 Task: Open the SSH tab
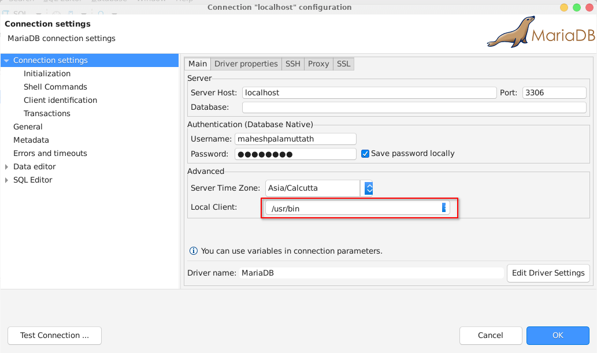click(293, 64)
